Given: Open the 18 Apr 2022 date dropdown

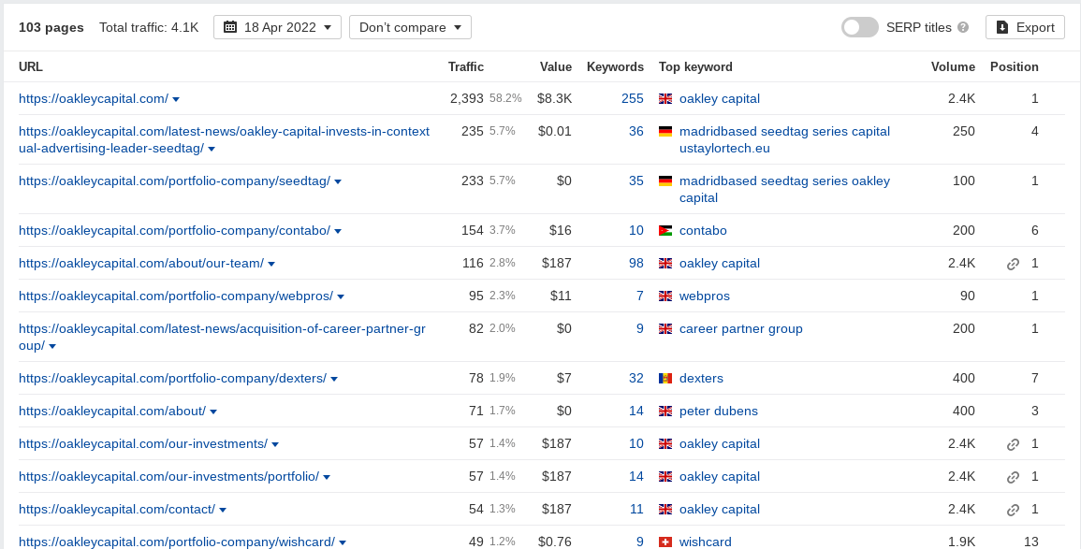Looking at the screenshot, I should (x=277, y=27).
